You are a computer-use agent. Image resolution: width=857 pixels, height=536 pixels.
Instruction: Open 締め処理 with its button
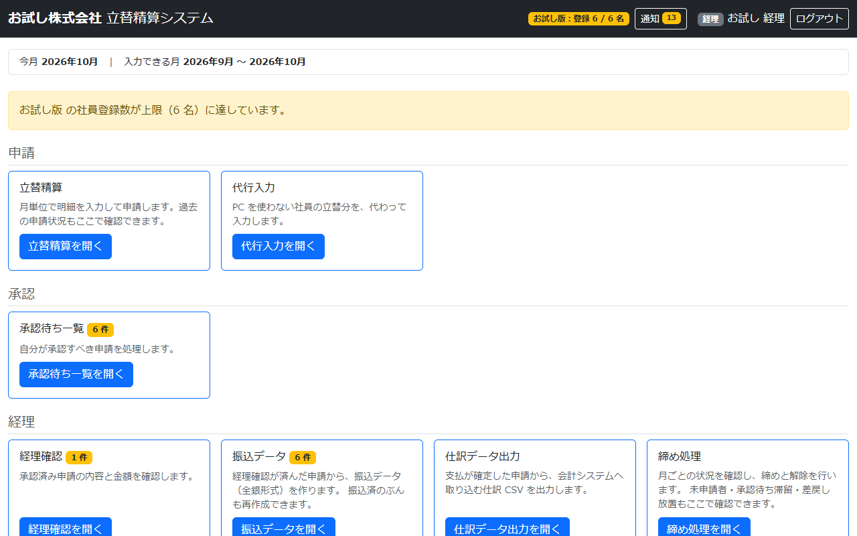point(704,527)
